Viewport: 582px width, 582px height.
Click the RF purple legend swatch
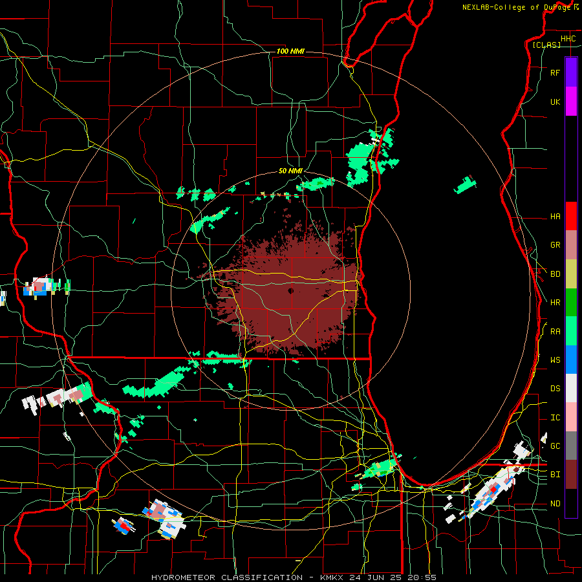pos(571,72)
